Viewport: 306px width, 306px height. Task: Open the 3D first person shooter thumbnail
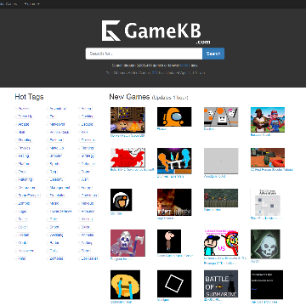pos(268,157)
